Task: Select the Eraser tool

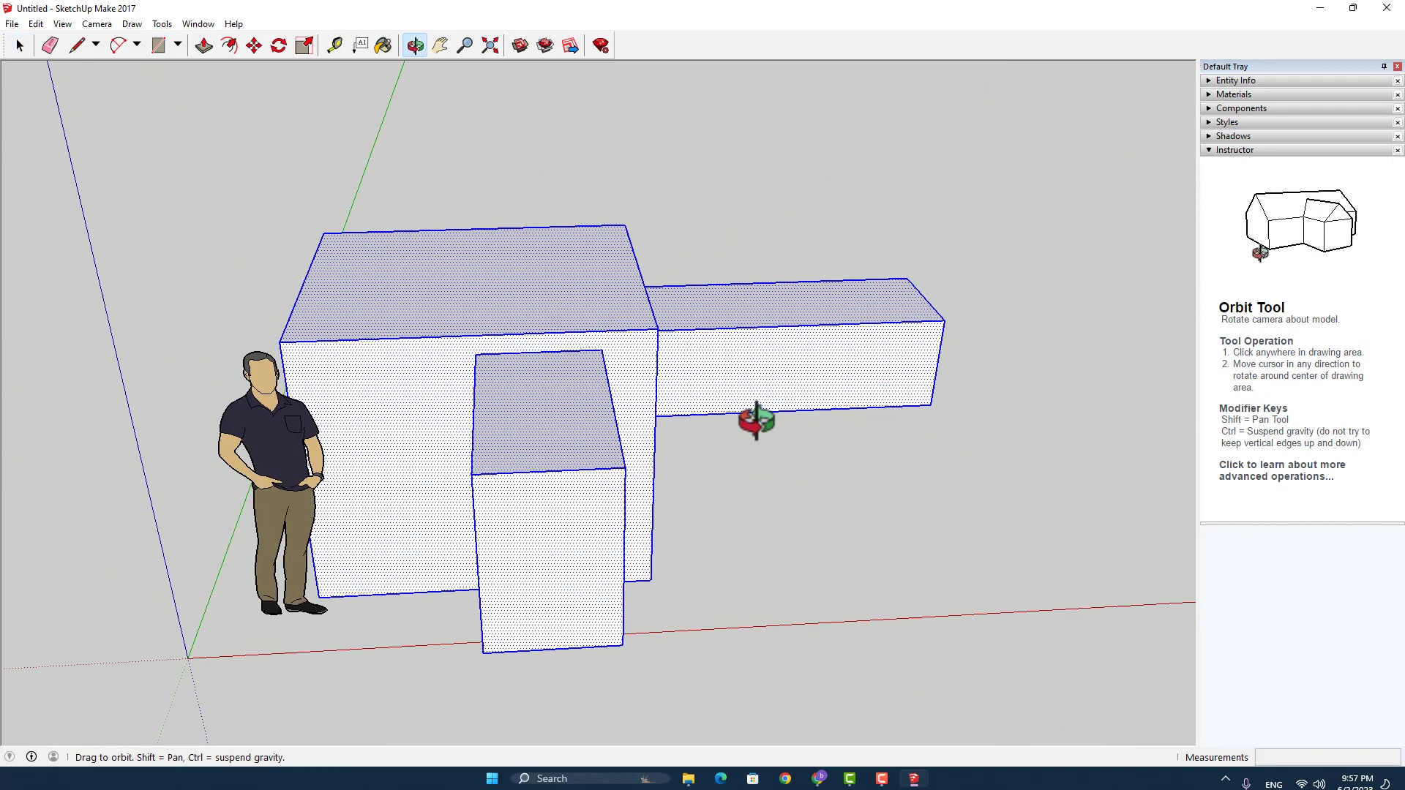Action: (x=50, y=45)
